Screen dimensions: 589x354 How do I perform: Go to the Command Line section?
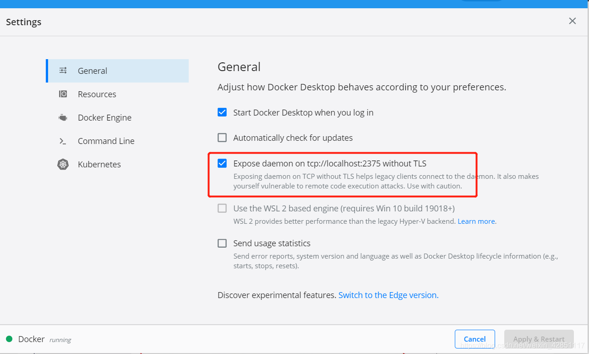point(117,141)
